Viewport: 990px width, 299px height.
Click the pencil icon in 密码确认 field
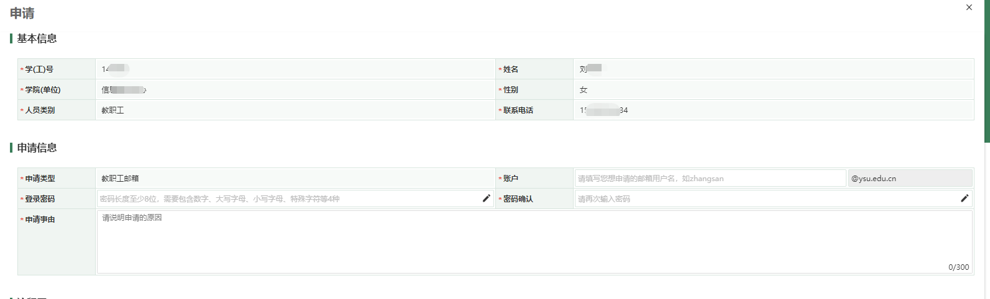965,199
